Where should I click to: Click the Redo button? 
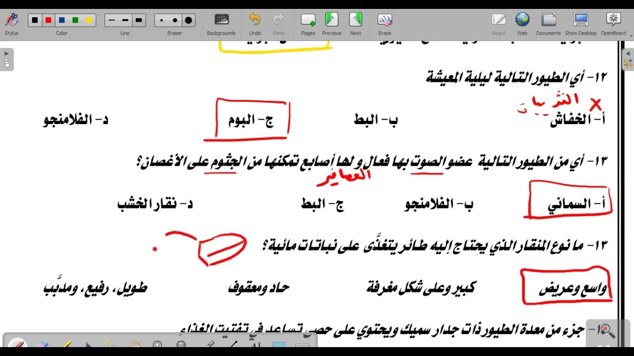[278, 24]
